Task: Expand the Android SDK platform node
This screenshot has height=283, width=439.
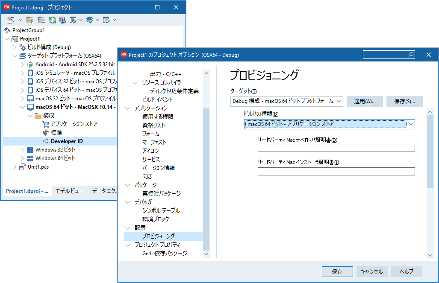Action: 22,64
